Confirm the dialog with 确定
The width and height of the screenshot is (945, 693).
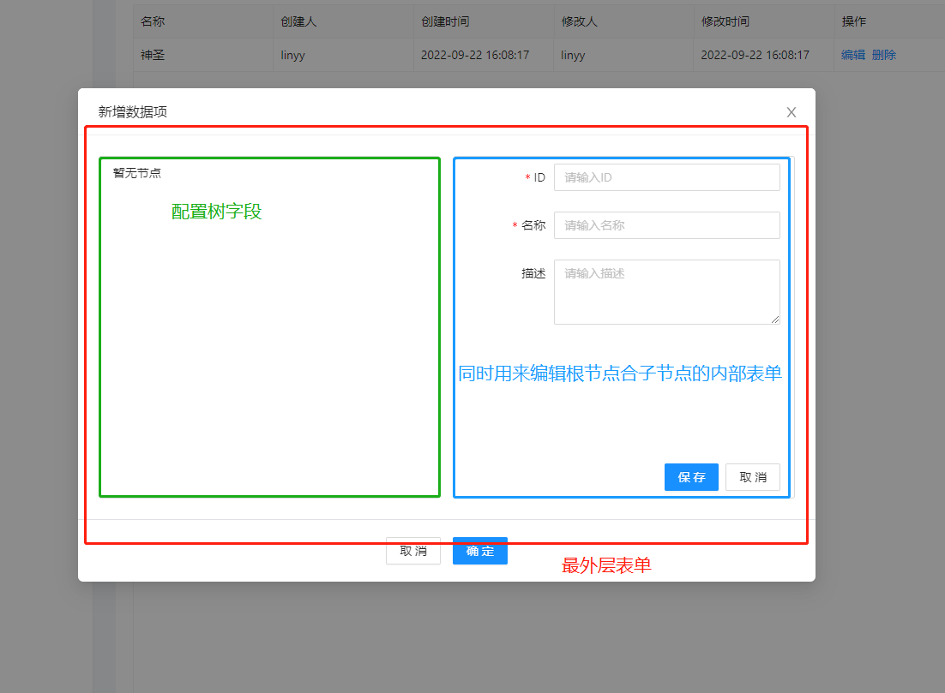(x=480, y=551)
